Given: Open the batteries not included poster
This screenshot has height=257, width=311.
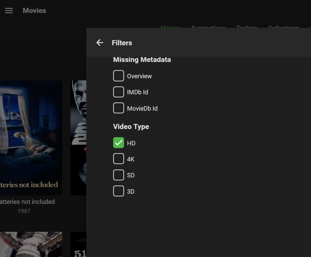Looking at the screenshot, I should [x=31, y=137].
